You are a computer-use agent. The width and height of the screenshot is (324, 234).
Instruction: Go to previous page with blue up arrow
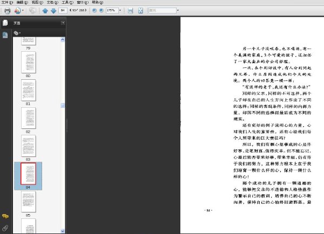pyautogui.click(x=45, y=11)
